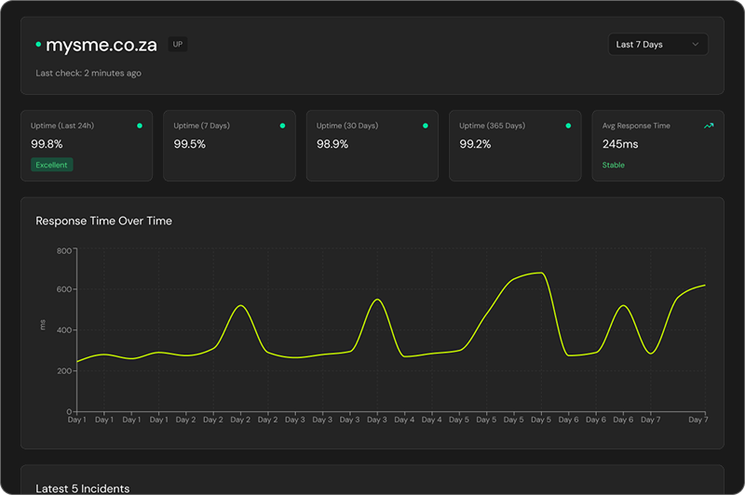Click the ms axis unit label
Viewport: 745px width, 495px height.
pos(43,325)
